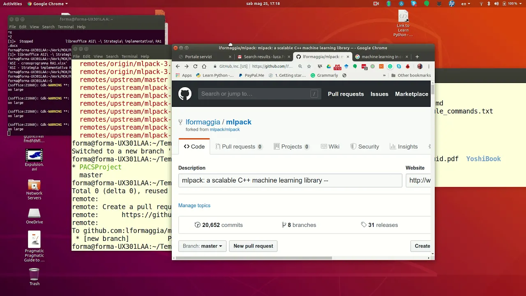Open the Google Chrome app menu in top bar
The image size is (526, 296).
(48, 4)
